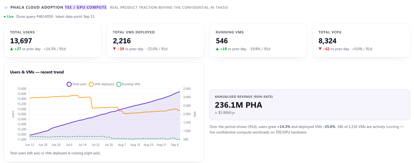The image size is (414, 163).
Task: Click the green Live status indicator
Action: tap(9, 17)
